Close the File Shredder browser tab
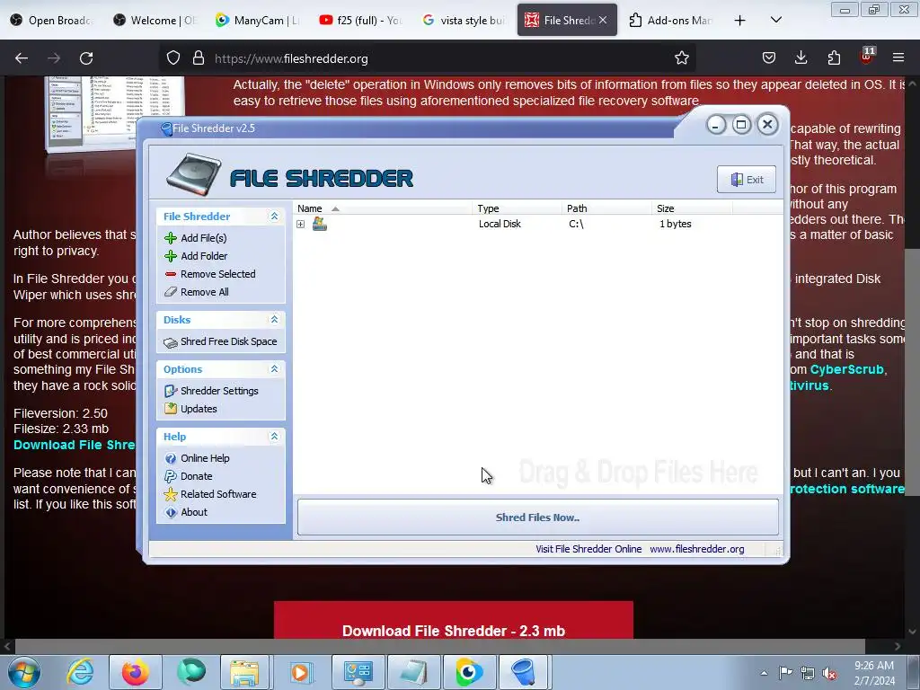Screen dimensions: 920x690 pyautogui.click(x=603, y=20)
